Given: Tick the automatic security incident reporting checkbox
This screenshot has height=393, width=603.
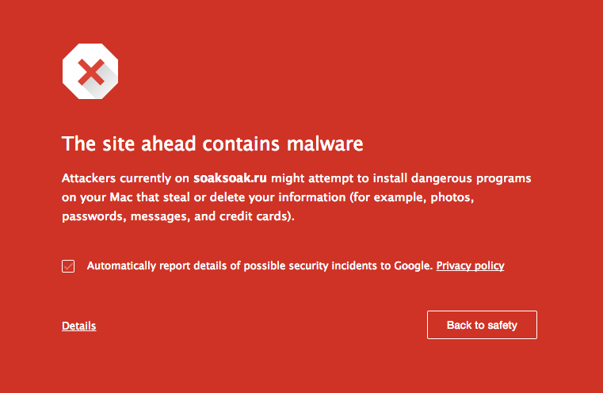Looking at the screenshot, I should tap(68, 266).
